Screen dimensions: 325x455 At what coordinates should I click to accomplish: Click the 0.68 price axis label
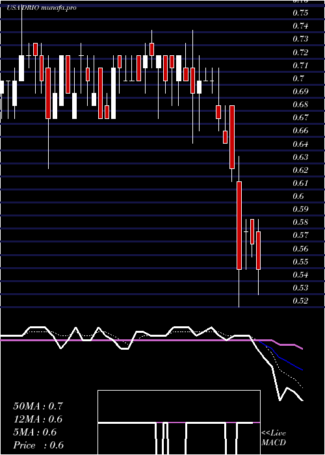point(300,105)
